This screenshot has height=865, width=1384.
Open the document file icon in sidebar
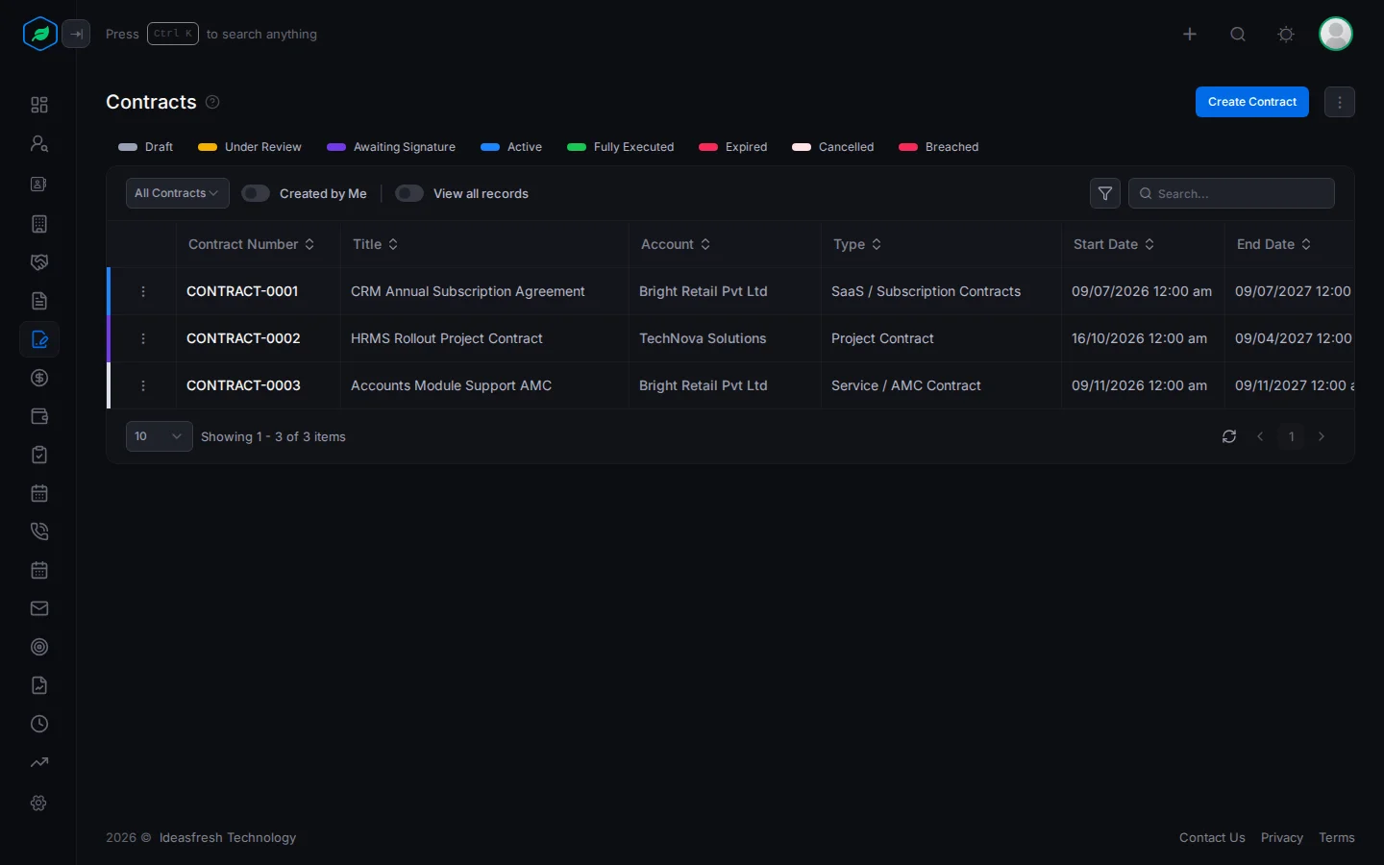tap(39, 301)
